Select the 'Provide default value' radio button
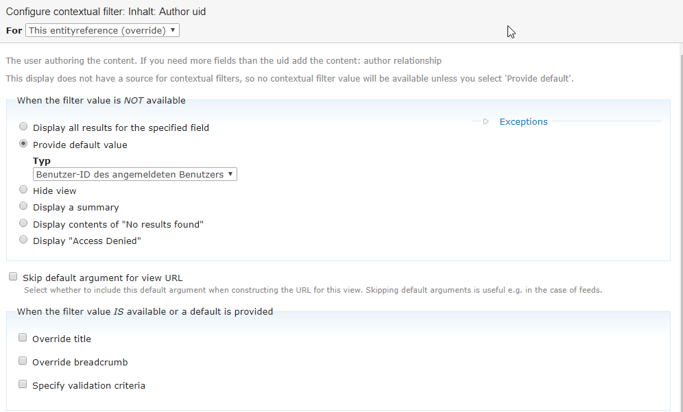Viewport: 683px width, 412px height. (x=24, y=144)
